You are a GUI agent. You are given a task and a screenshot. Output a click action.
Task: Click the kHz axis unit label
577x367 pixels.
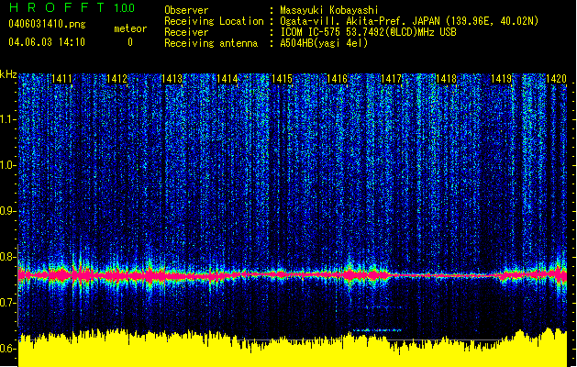click(8, 74)
